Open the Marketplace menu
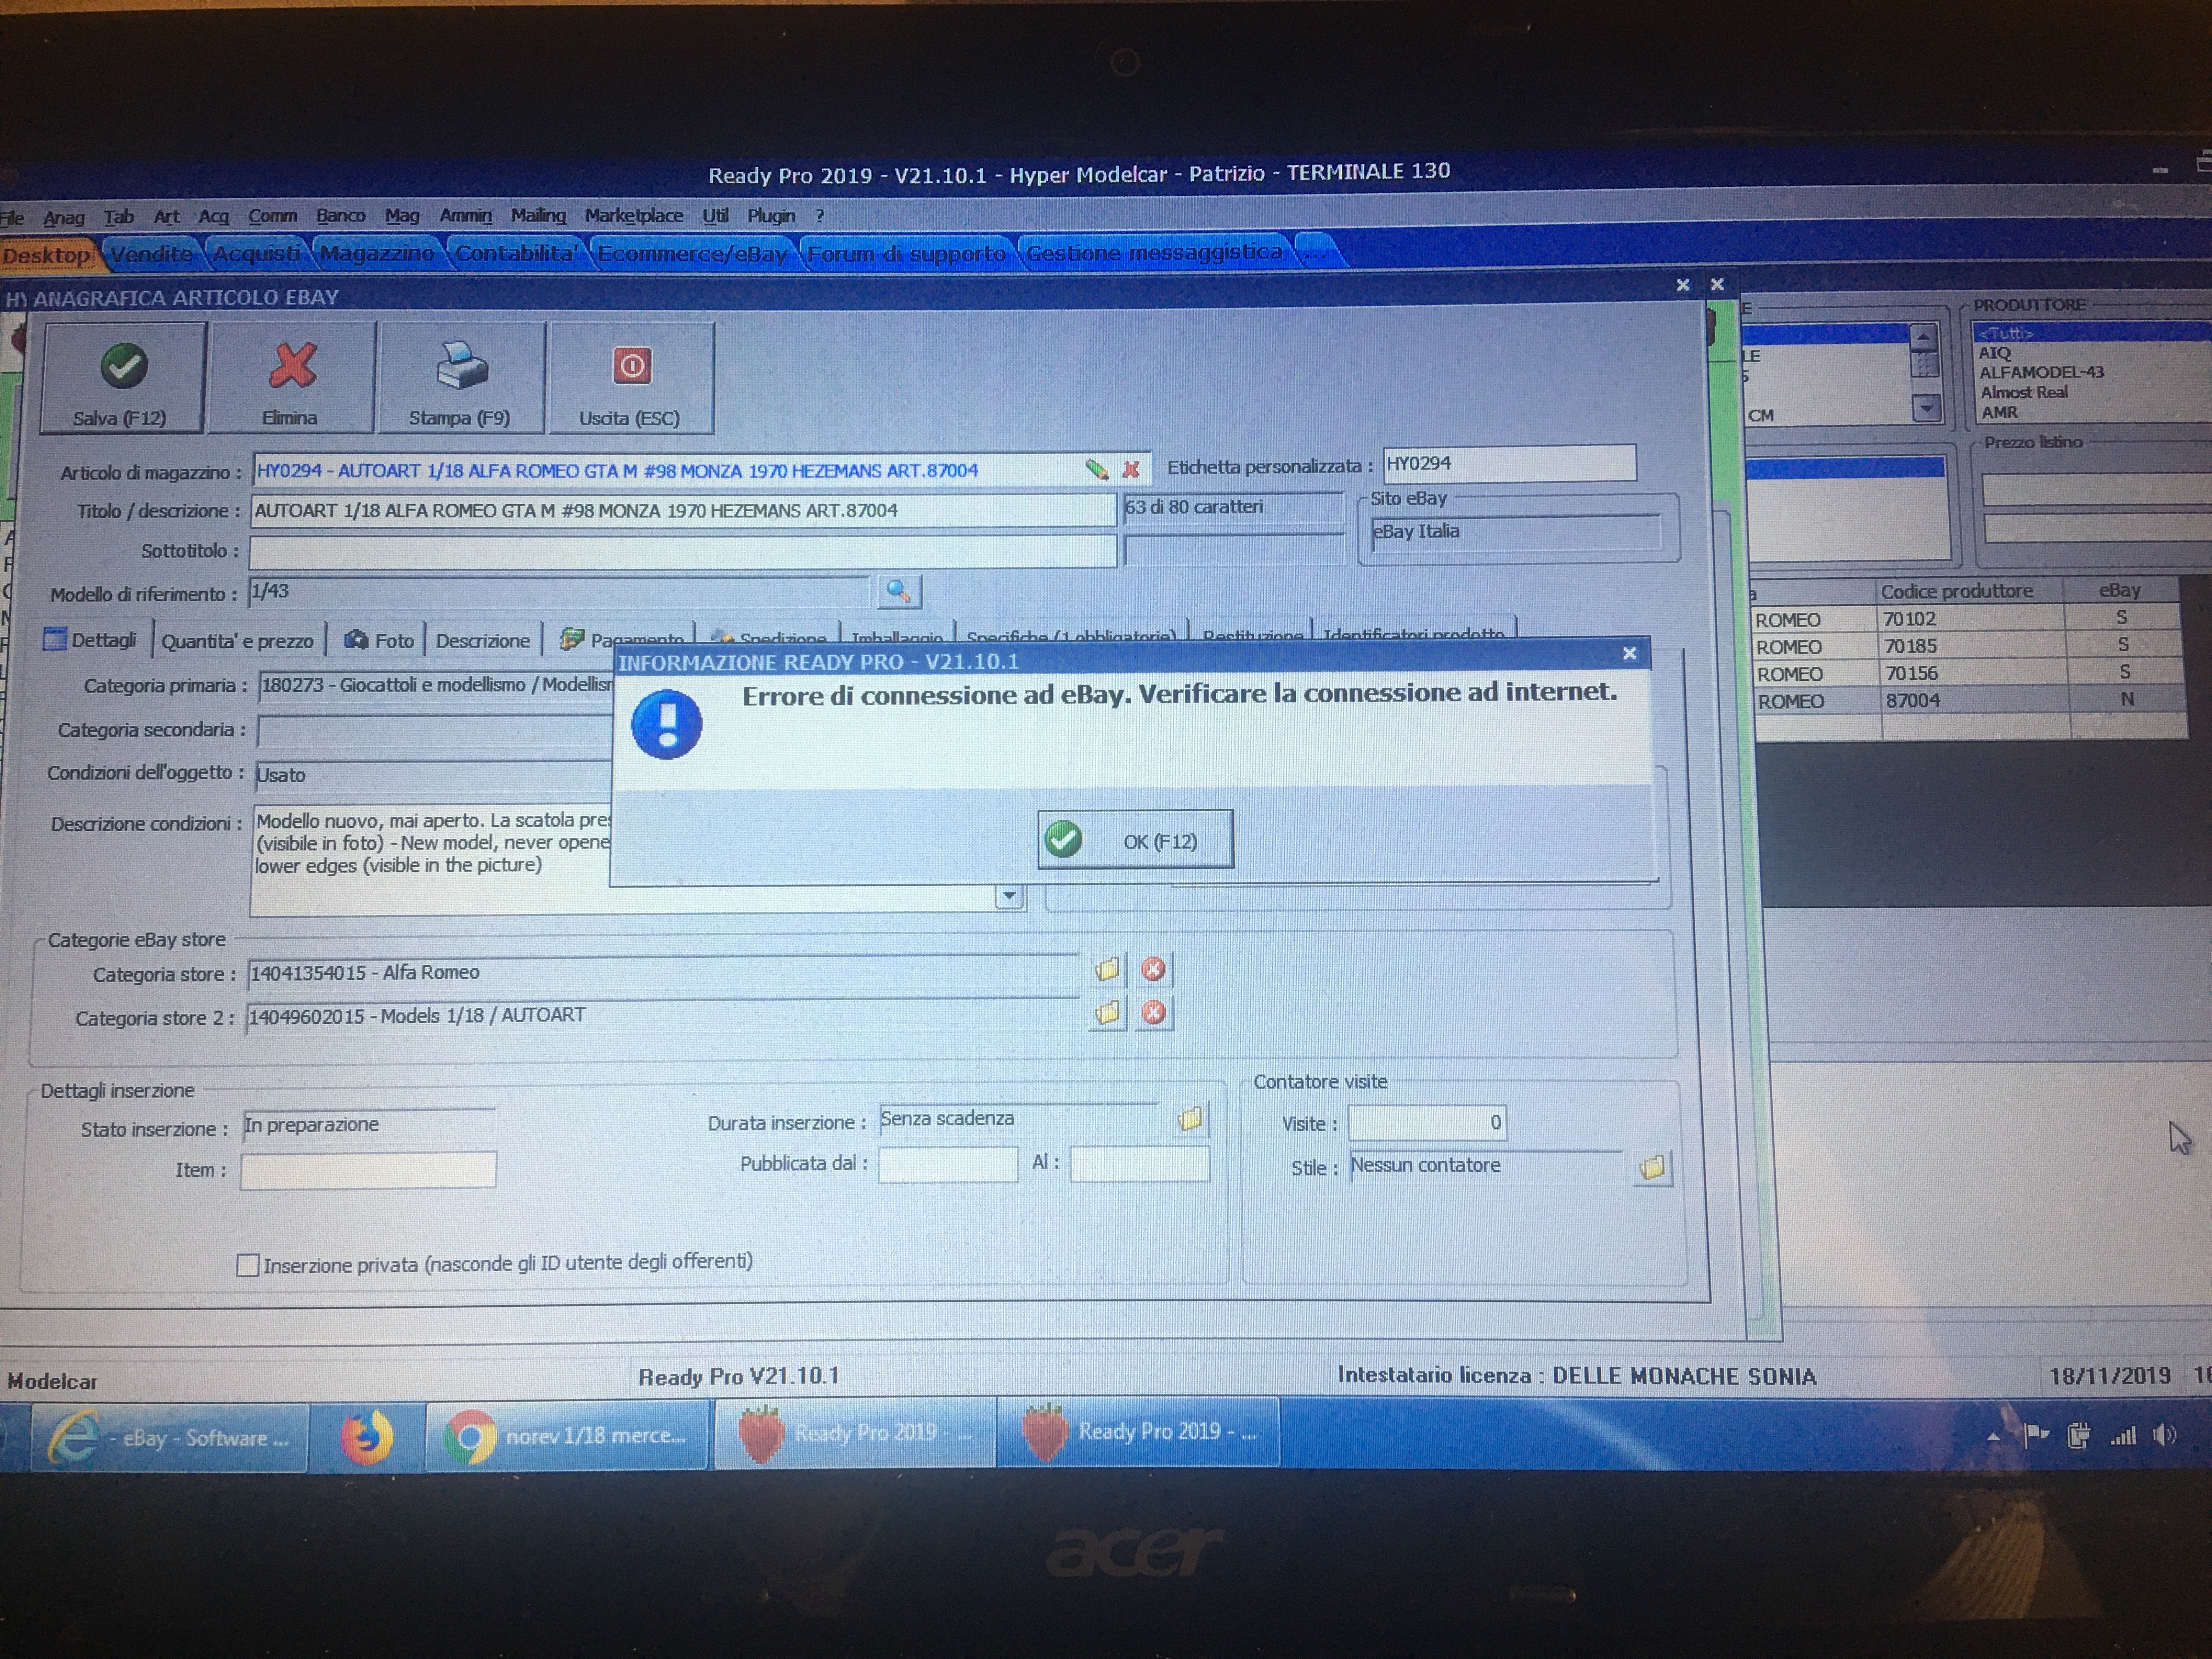The width and height of the screenshot is (2212, 1659). 633,215
